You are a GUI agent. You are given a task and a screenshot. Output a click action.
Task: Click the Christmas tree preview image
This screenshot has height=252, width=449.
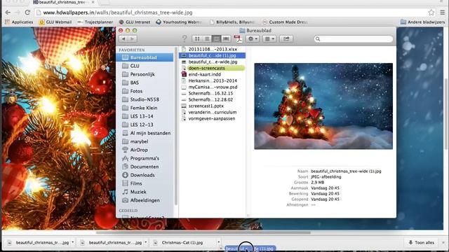(x=323, y=106)
